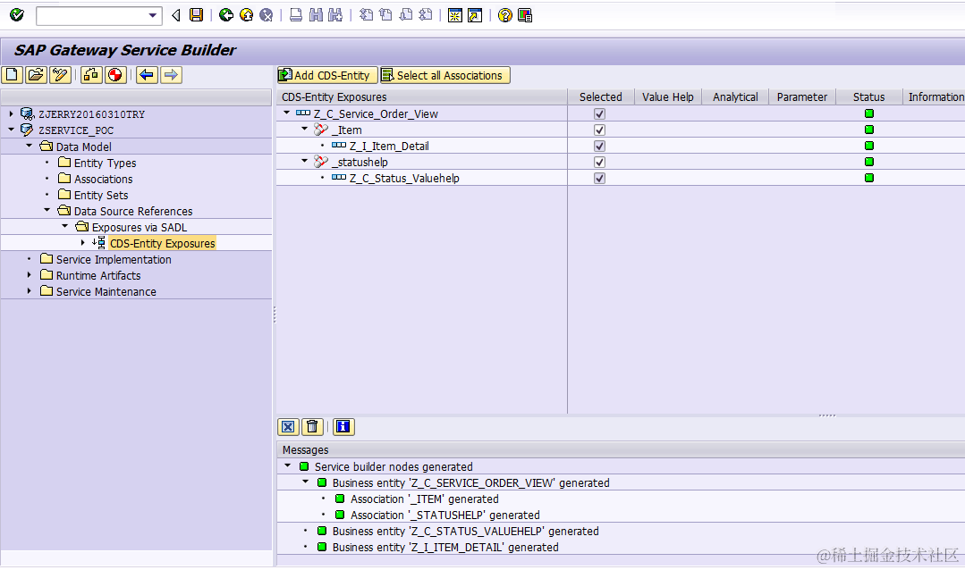Click the Open Project folder icon

tap(37, 75)
